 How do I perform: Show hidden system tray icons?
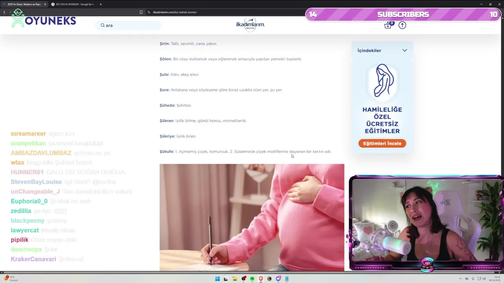coord(461,279)
